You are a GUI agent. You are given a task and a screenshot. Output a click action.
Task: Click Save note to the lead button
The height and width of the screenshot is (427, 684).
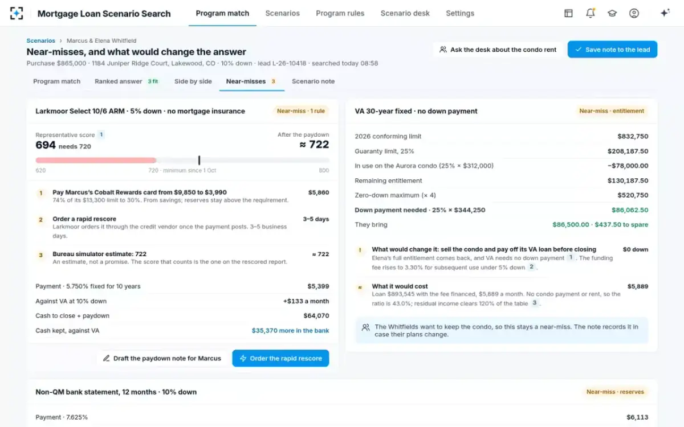(612, 50)
